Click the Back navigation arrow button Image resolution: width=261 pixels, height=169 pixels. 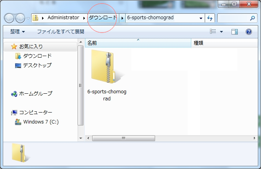[10, 18]
